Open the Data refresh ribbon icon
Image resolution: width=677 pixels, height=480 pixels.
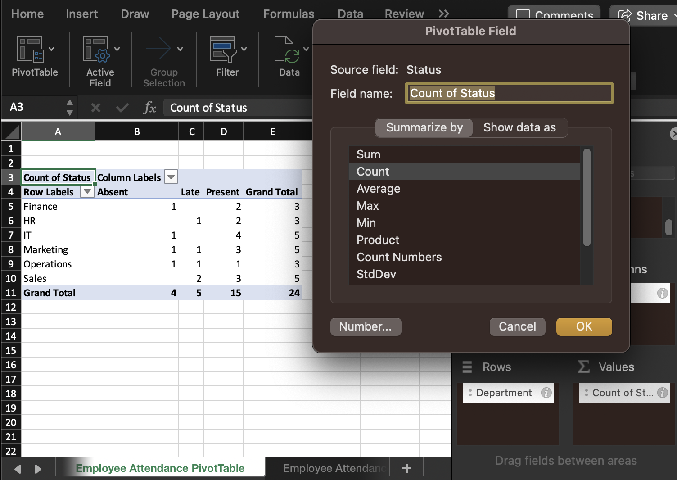[287, 49]
